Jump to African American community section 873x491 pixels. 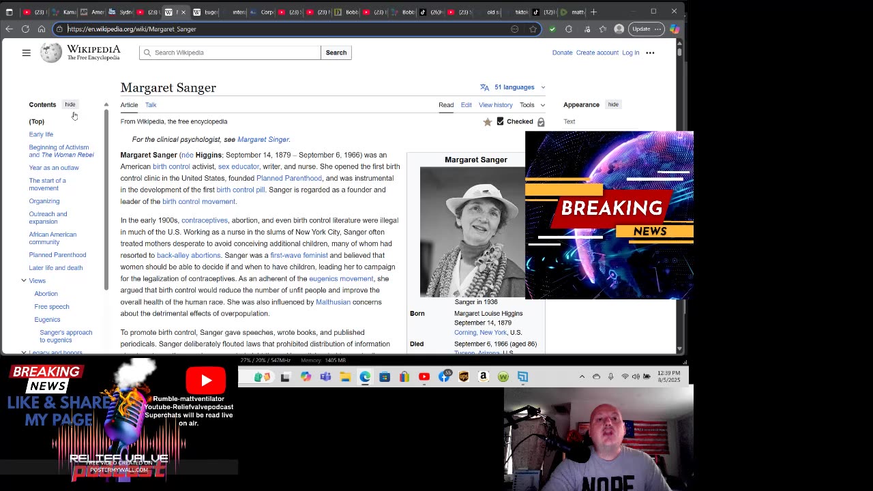(x=53, y=238)
